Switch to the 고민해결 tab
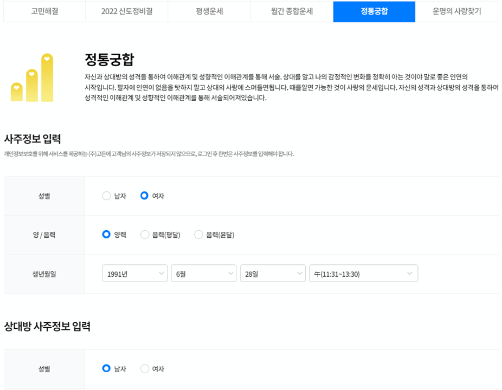Screen dimensions: 502x390 43,11
